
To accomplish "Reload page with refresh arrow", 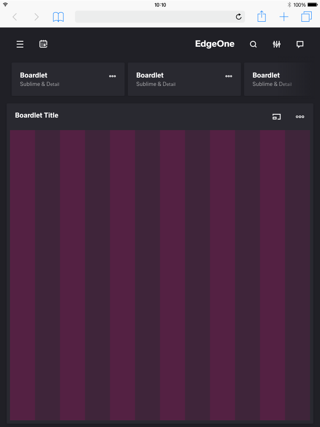I will [239, 17].
